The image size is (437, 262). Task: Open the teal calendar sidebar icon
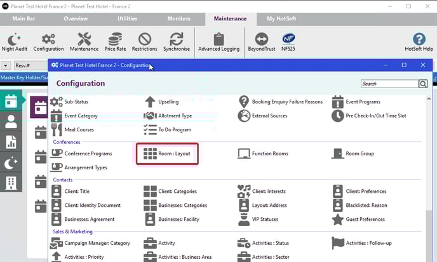pyautogui.click(x=11, y=101)
